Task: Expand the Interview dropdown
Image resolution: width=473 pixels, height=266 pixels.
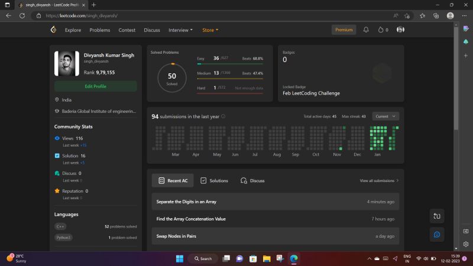Action: pos(180,30)
